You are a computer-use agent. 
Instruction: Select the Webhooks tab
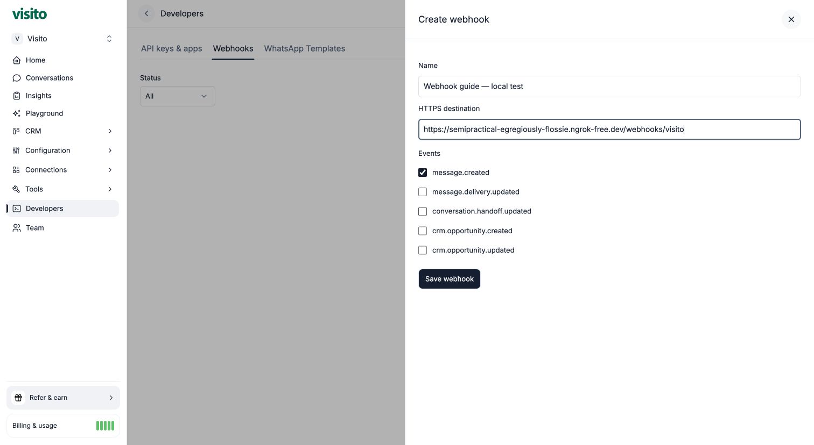(233, 48)
